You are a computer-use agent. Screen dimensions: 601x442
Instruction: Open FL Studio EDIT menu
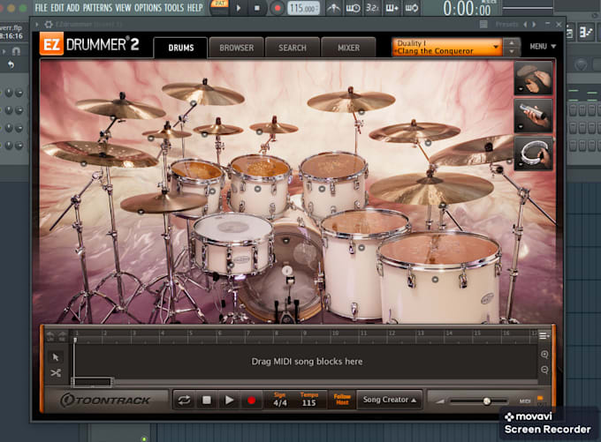click(x=57, y=8)
